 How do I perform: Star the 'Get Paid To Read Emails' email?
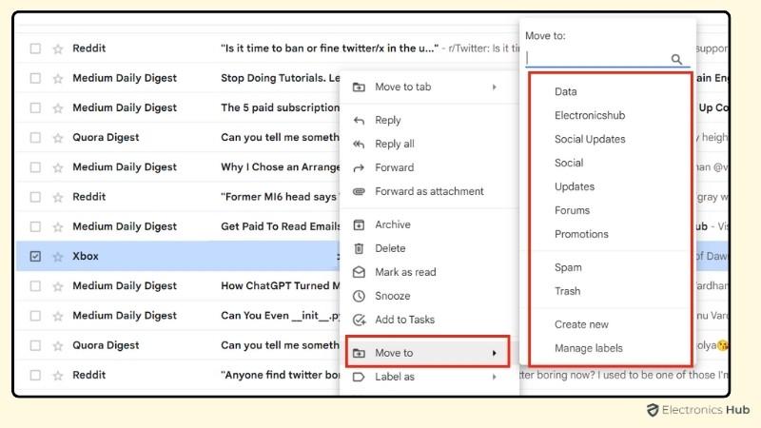58,226
